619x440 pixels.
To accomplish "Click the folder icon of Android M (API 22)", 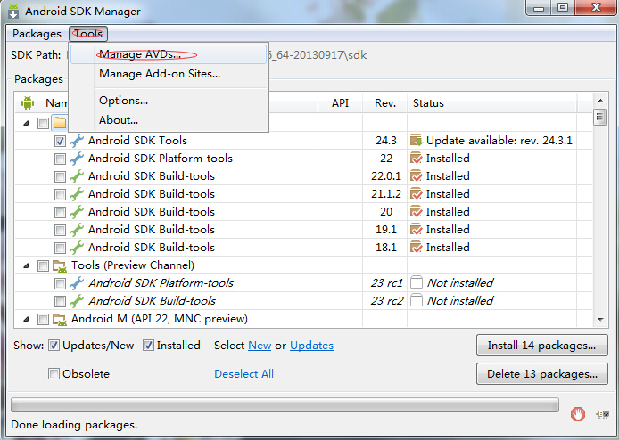I will 60,320.
